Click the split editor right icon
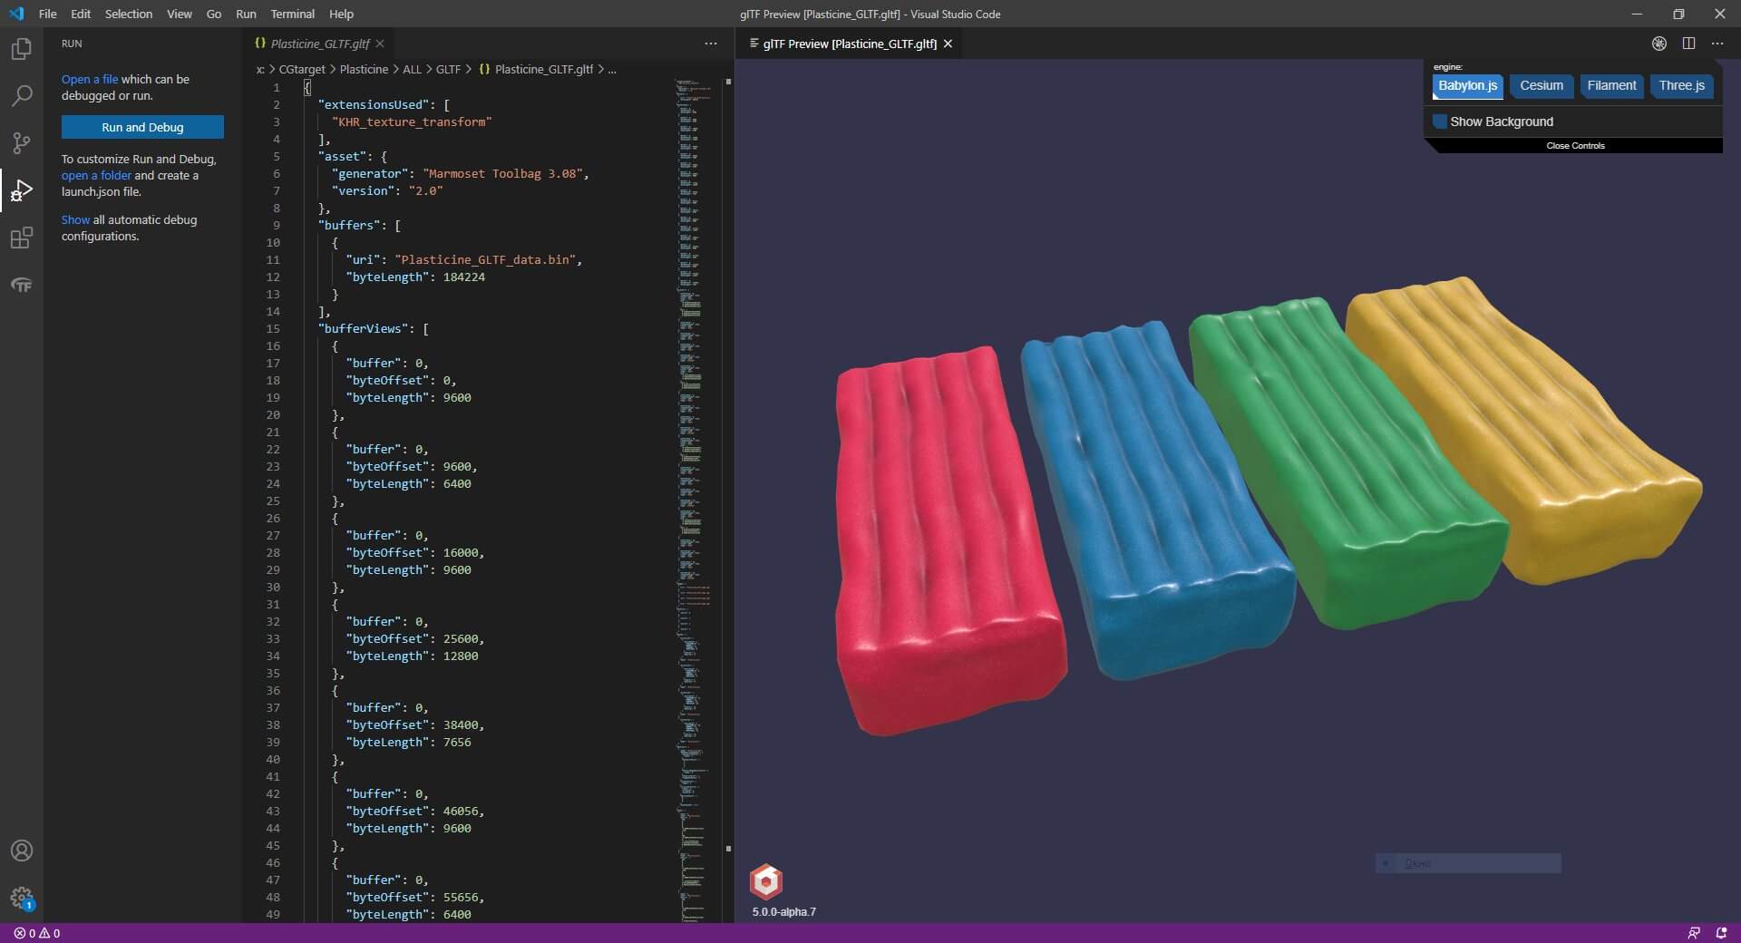 pyautogui.click(x=1688, y=44)
